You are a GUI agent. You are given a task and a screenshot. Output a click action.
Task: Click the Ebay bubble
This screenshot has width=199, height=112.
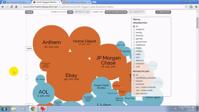[71, 77]
